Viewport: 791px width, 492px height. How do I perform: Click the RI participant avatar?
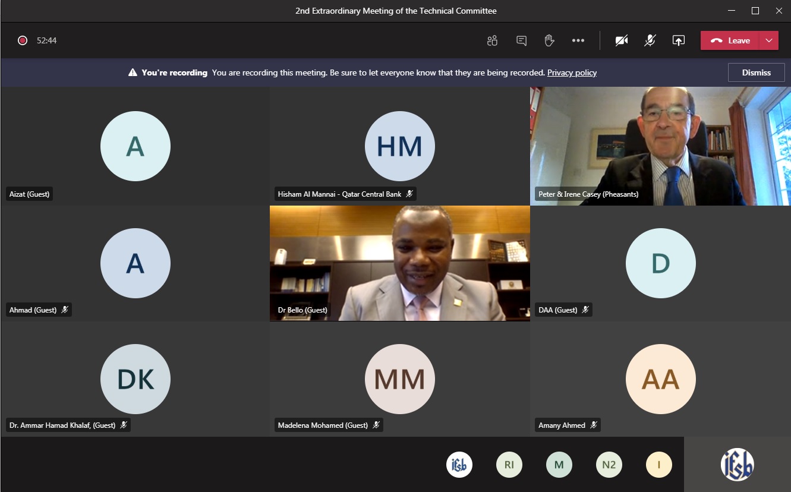[509, 465]
